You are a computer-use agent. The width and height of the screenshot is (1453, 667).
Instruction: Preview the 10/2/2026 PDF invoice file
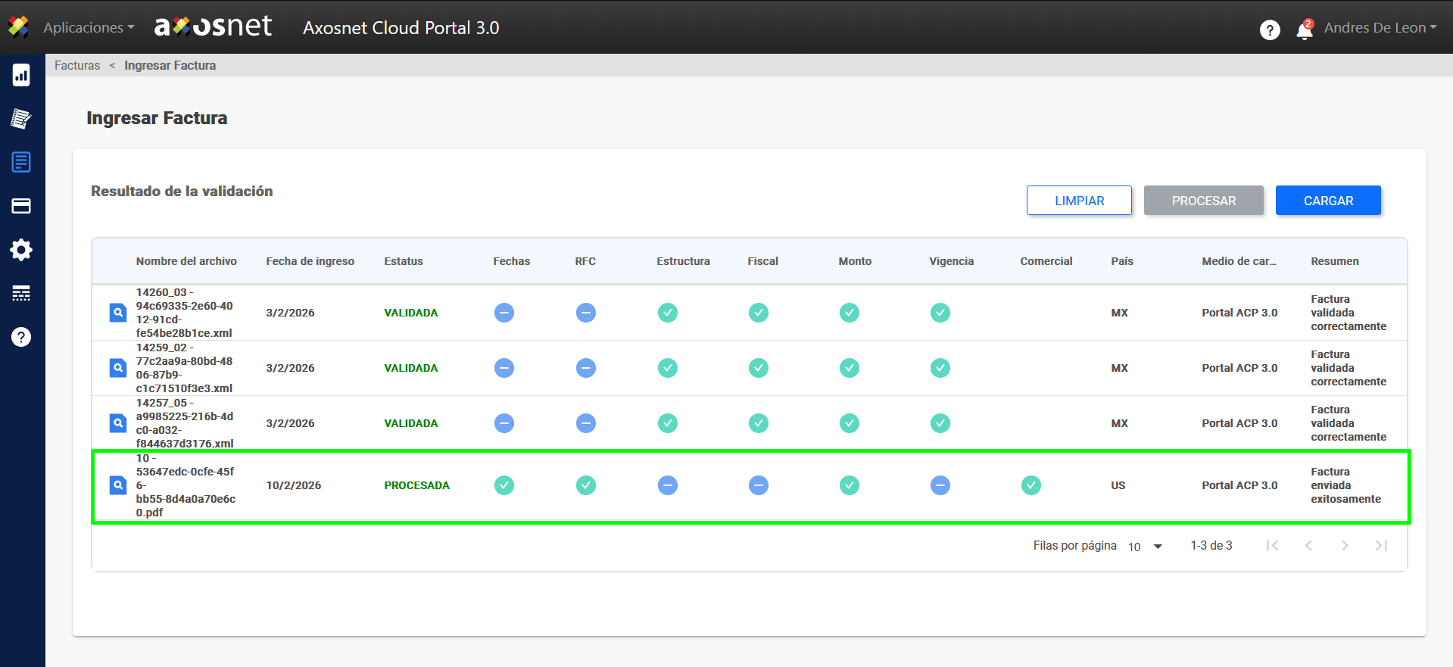click(x=118, y=485)
